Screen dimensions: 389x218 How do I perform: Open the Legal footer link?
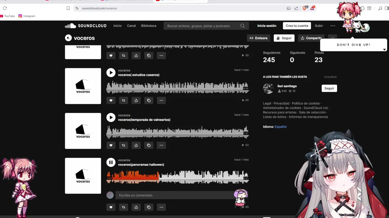point(267,104)
